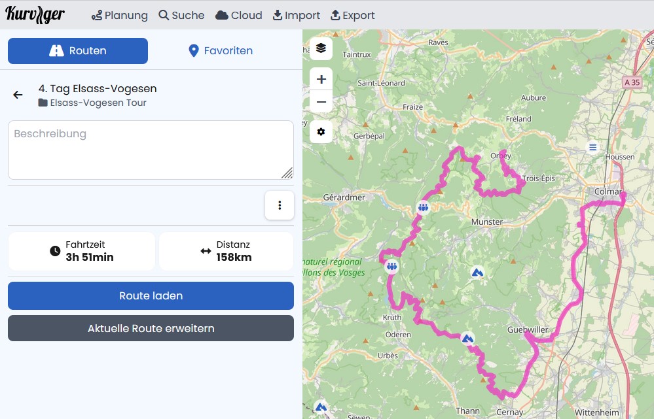This screenshot has height=419, width=654.
Task: Click Aktuelle Route erweitern button
Action: [151, 328]
